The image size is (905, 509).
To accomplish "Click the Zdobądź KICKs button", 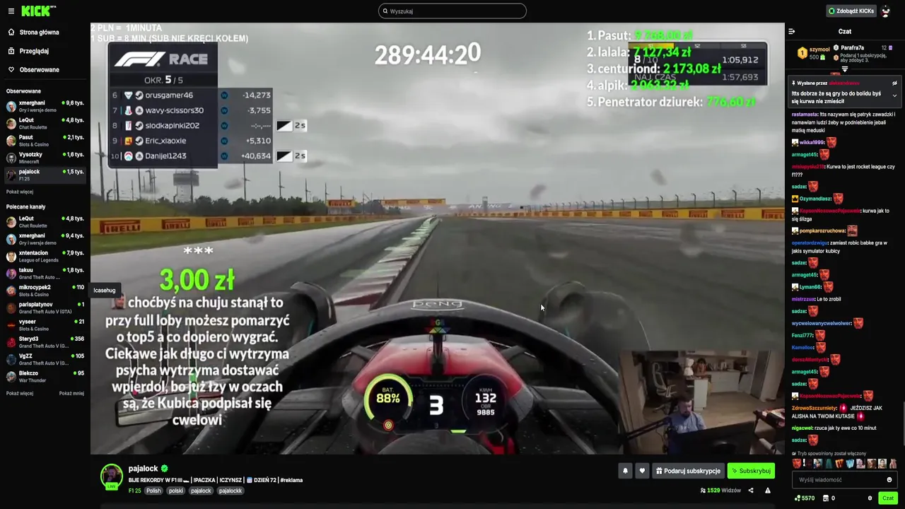I will point(851,11).
